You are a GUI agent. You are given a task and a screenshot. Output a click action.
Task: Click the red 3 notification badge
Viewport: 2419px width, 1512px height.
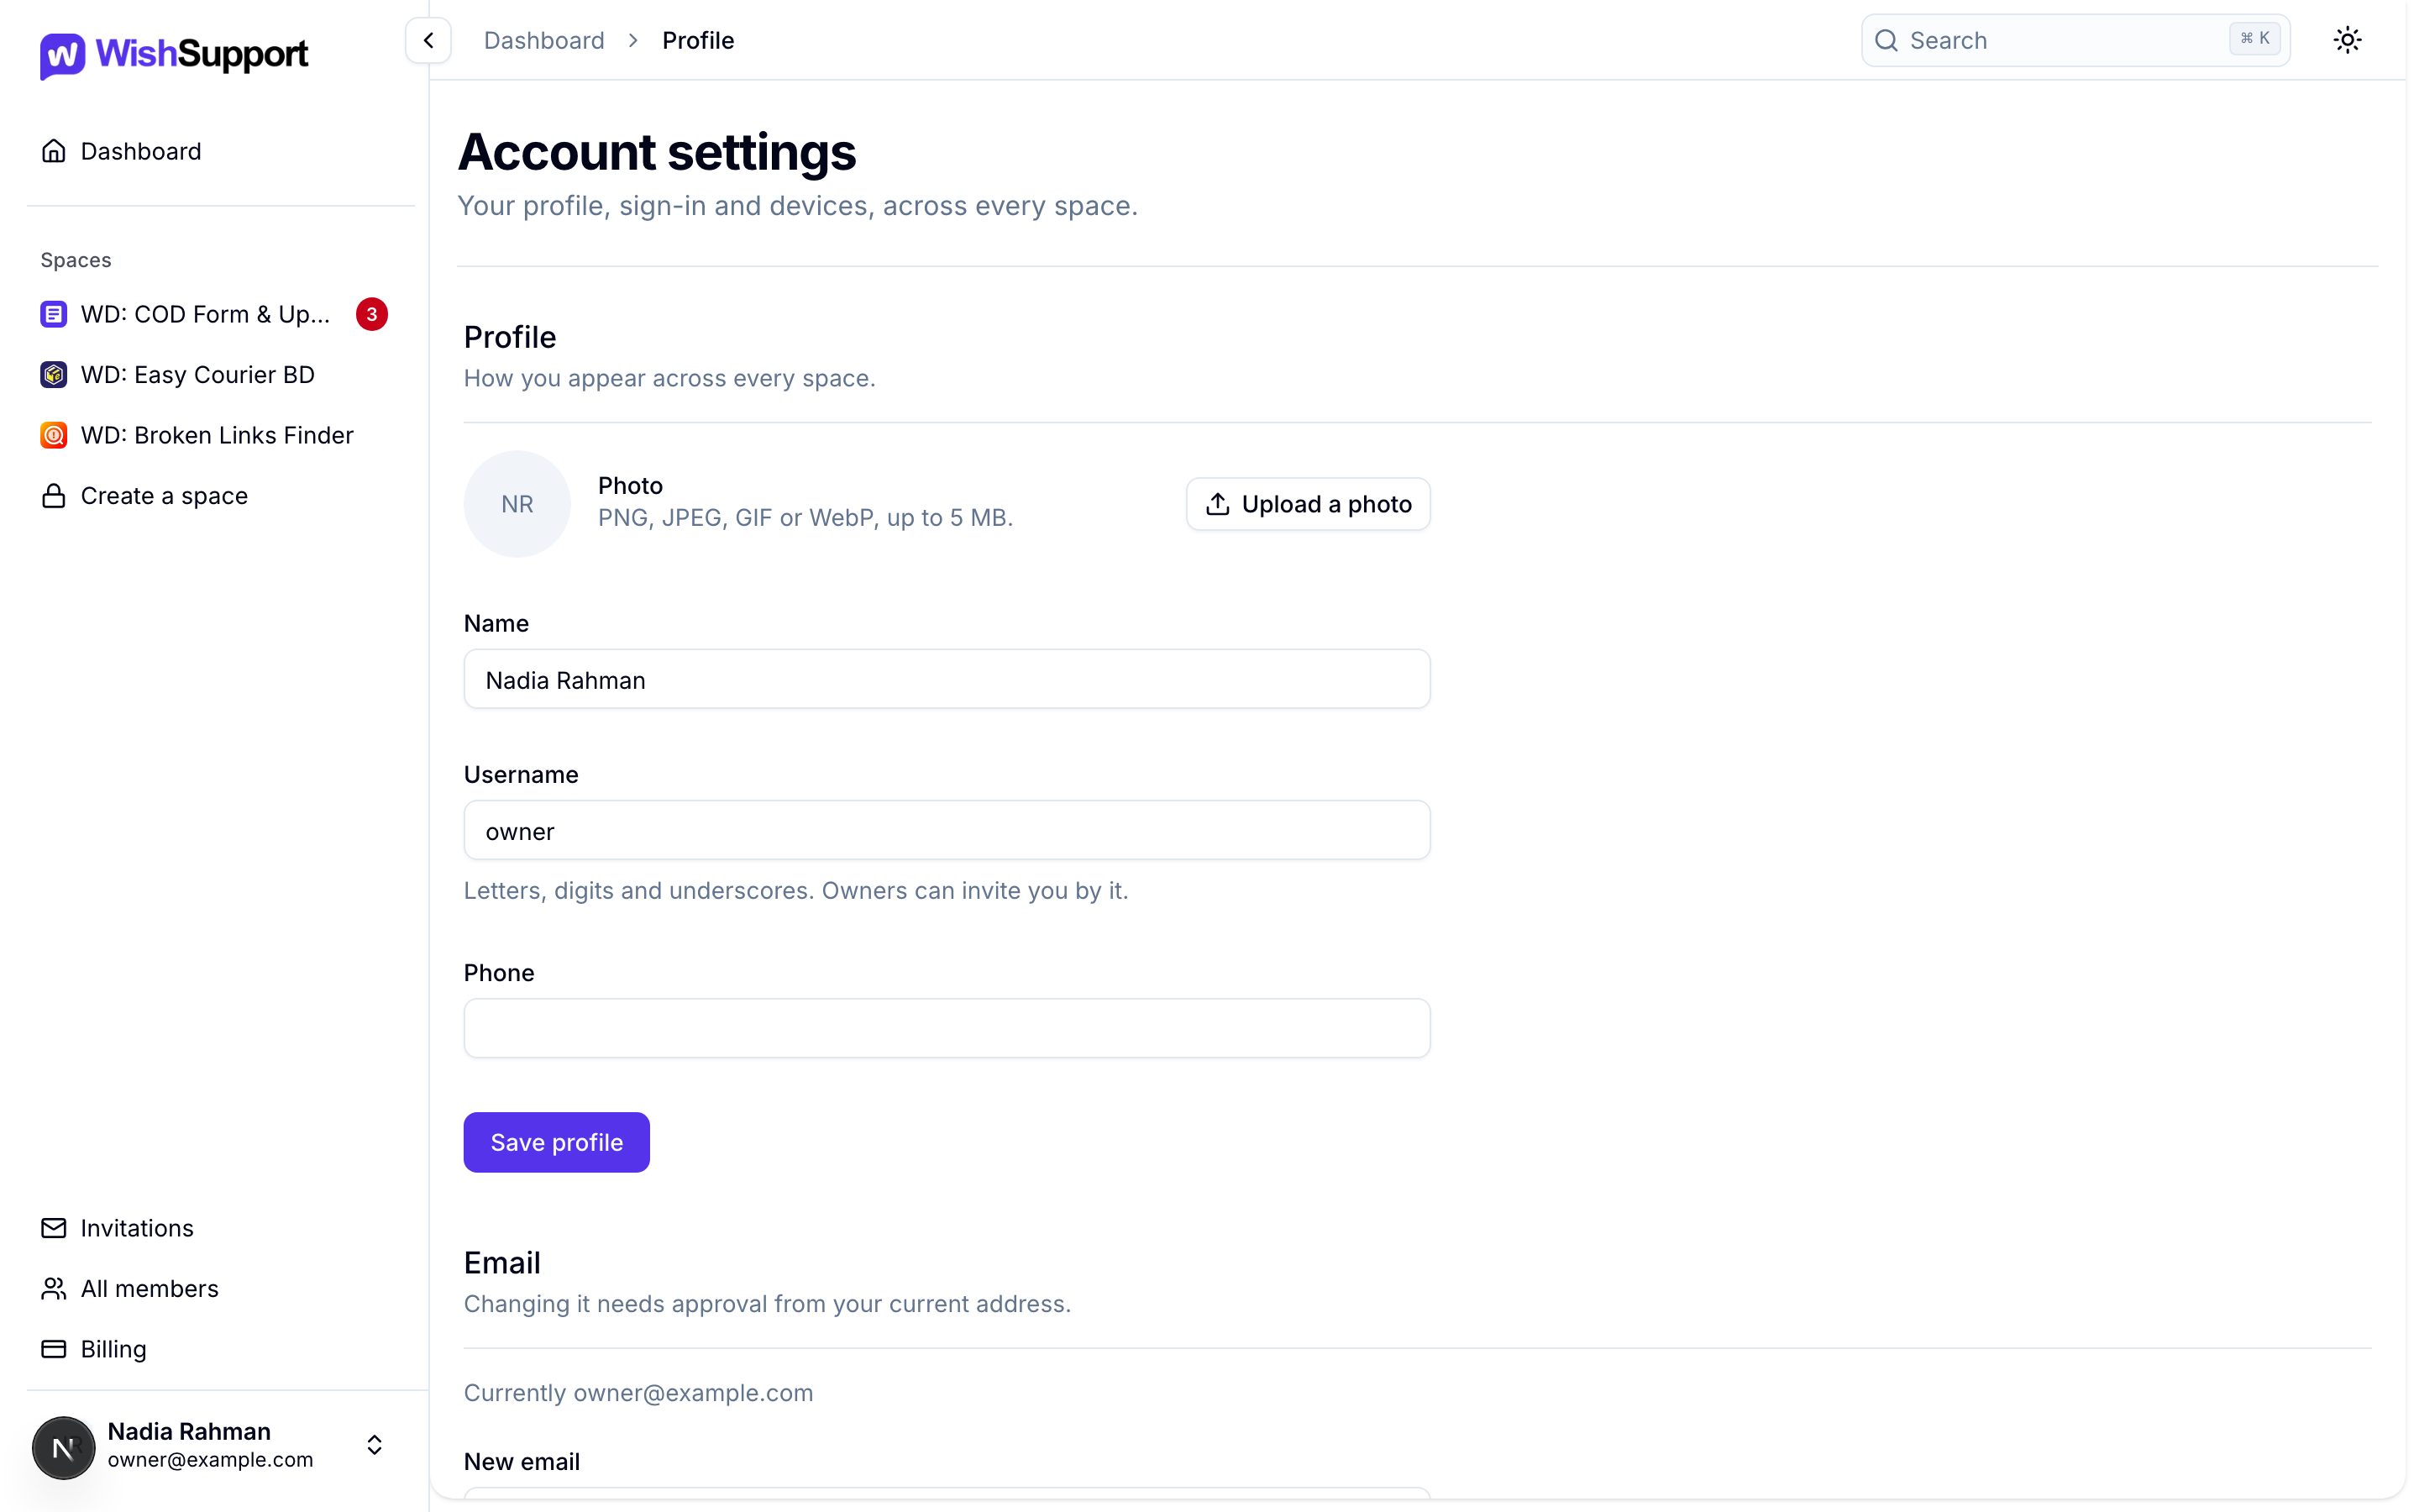372,314
